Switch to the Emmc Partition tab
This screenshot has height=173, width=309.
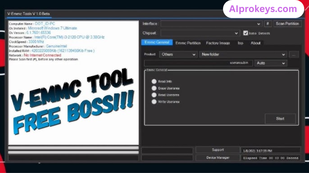[x=188, y=43]
